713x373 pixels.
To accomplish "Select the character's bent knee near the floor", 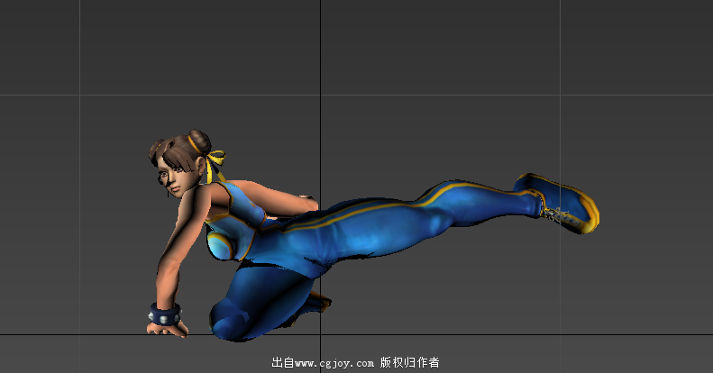I will [x=230, y=322].
